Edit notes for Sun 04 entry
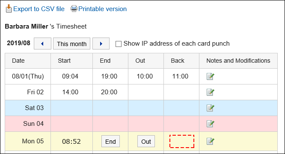Viewport: 285px width, 154px height. click(211, 124)
